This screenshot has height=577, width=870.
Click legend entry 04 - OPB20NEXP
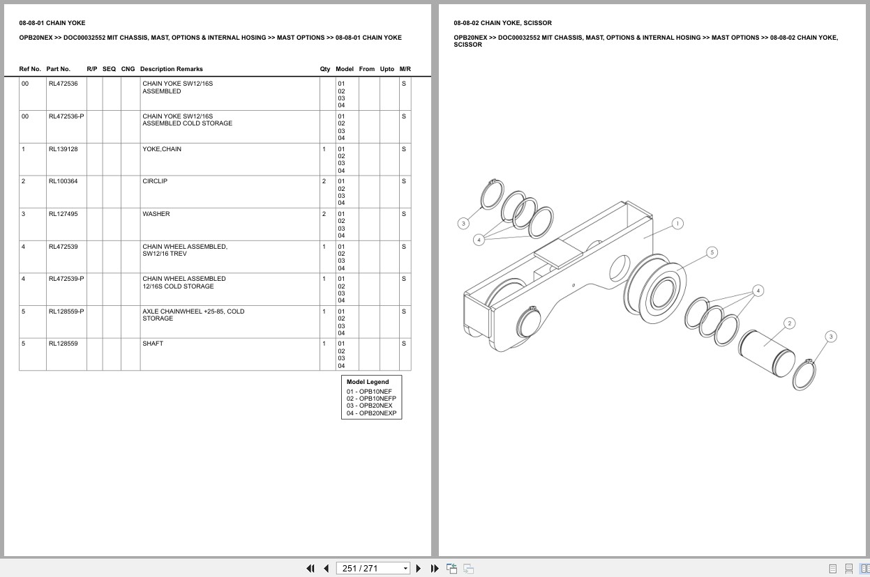tap(372, 413)
